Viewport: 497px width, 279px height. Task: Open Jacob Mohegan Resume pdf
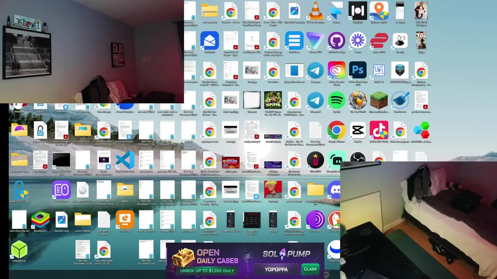click(61, 131)
